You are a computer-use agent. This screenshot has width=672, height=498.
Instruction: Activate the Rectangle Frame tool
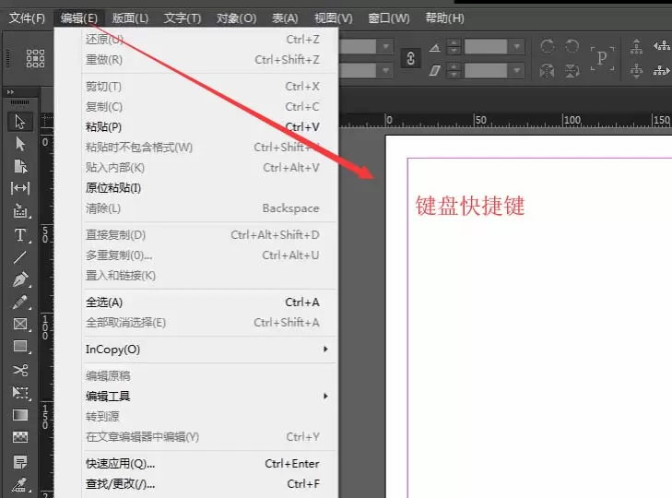(19, 325)
